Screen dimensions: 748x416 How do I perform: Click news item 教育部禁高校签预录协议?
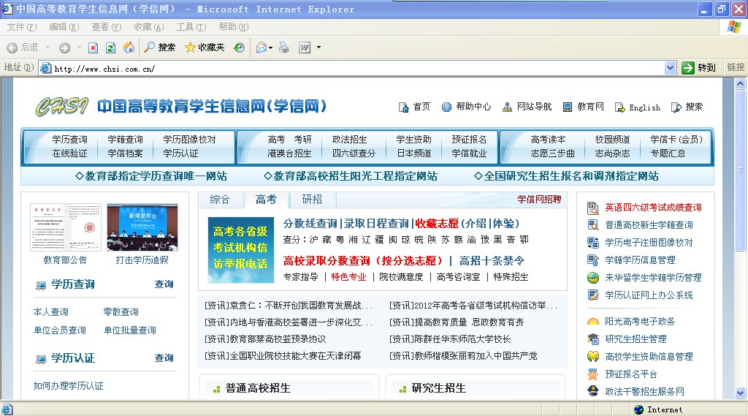tap(265, 339)
